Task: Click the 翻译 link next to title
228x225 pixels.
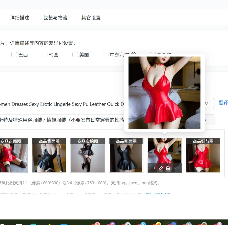Action: [x=223, y=102]
